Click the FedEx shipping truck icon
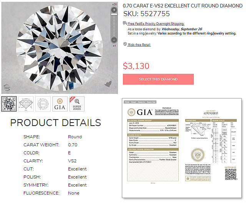The width and height of the screenshot is (246, 203). click(x=125, y=24)
